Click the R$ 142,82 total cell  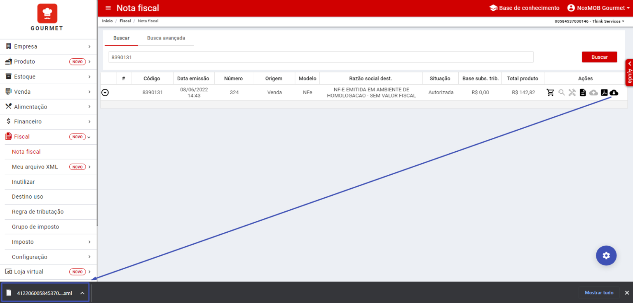point(523,93)
